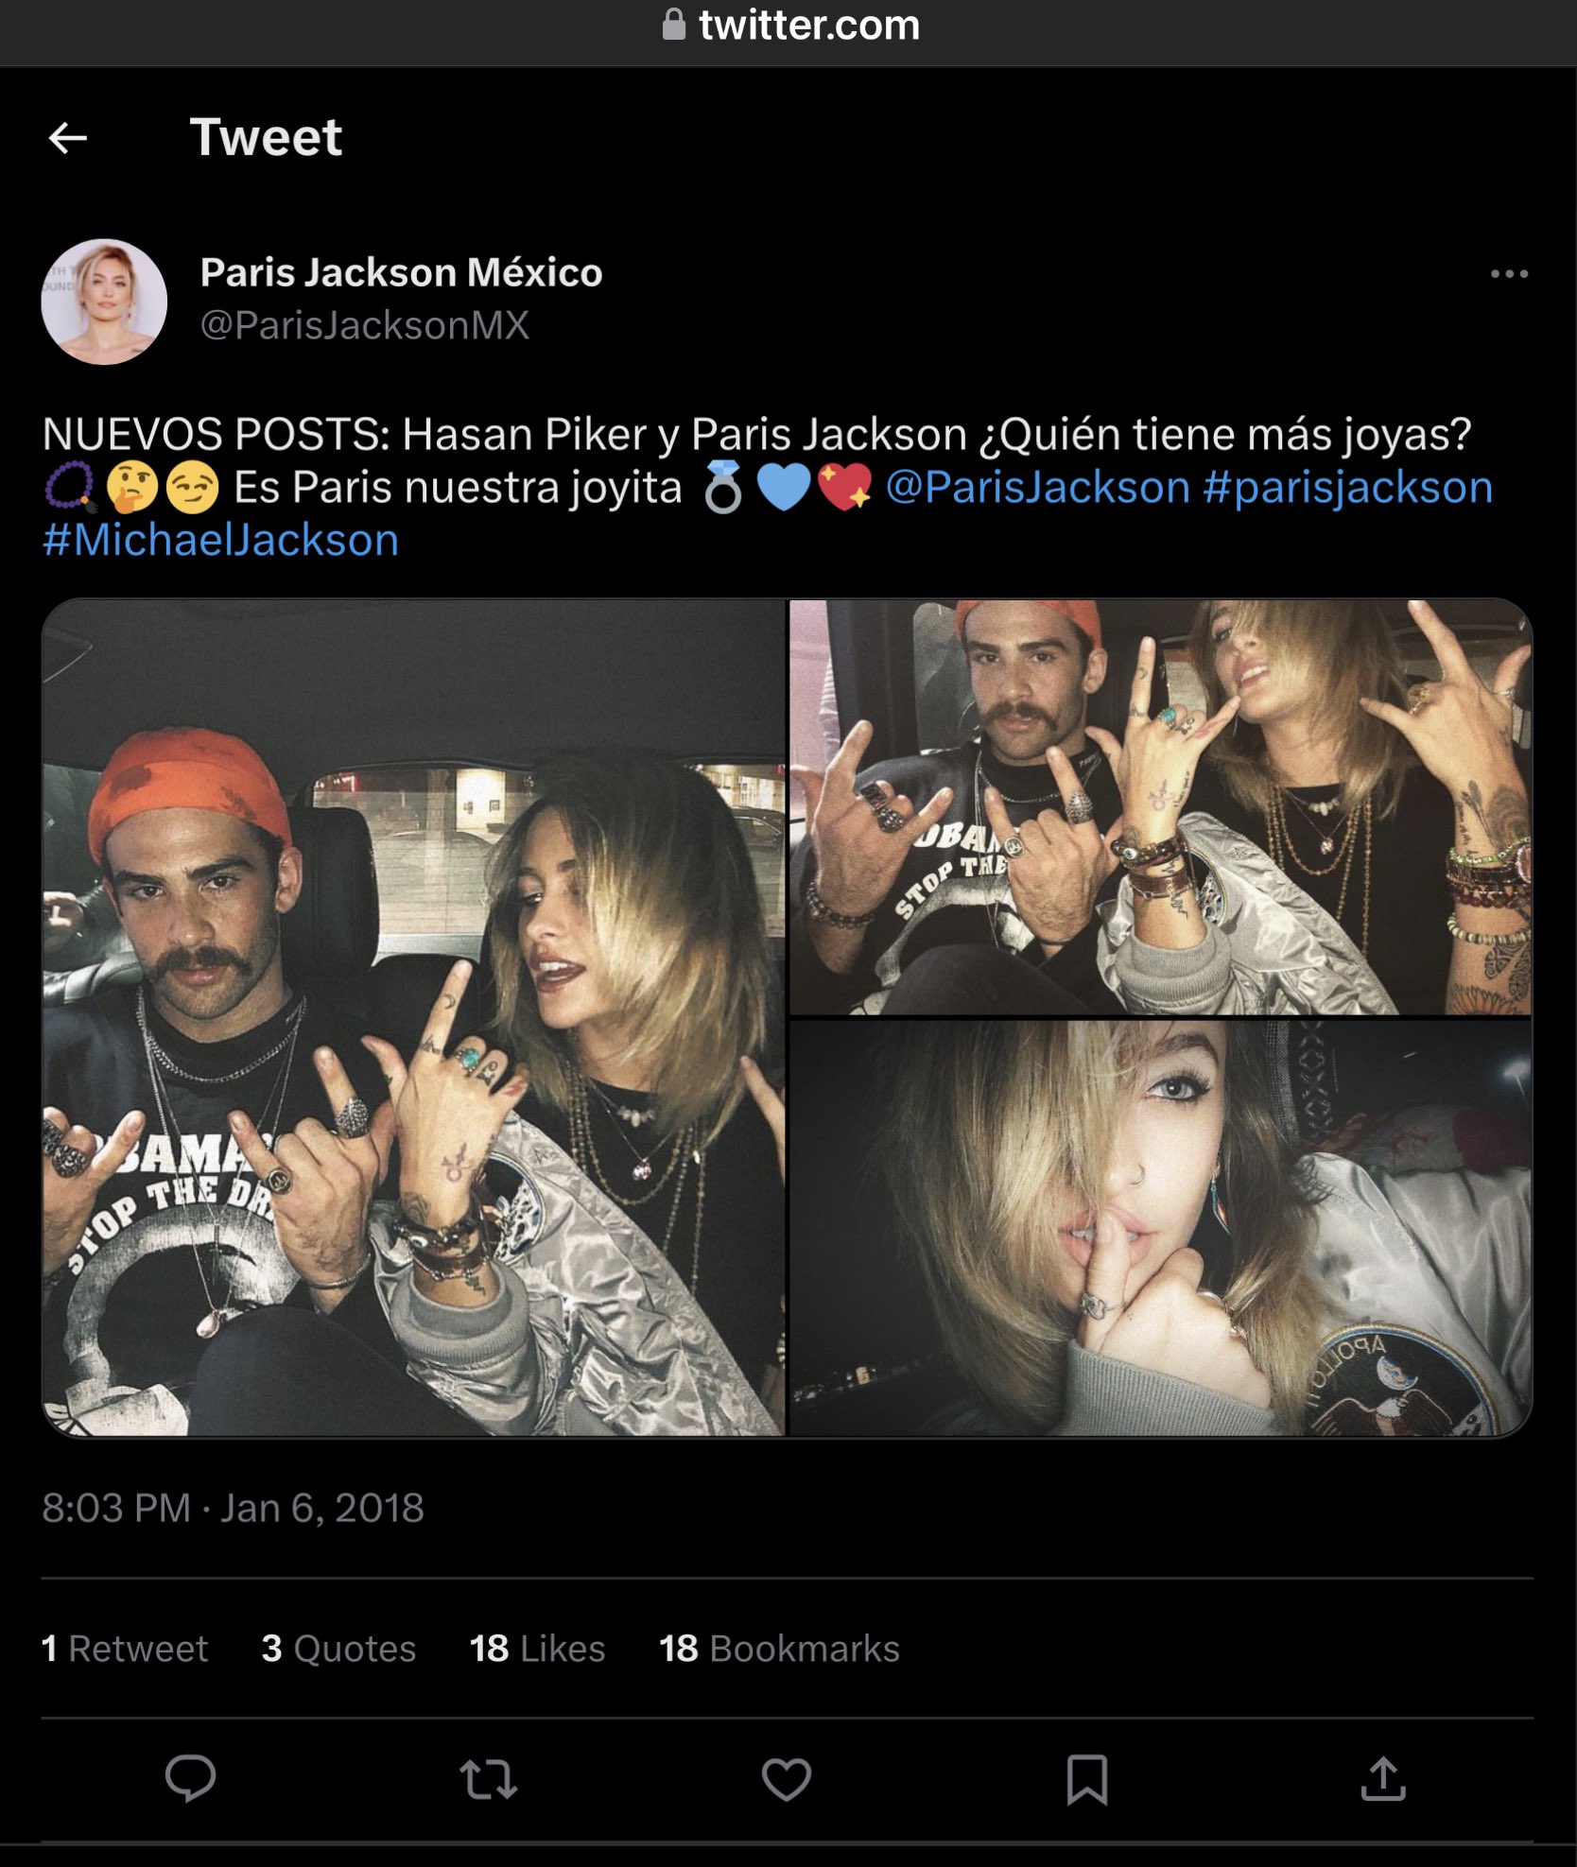
Task: Go back using the left arrow
Action: 68,138
